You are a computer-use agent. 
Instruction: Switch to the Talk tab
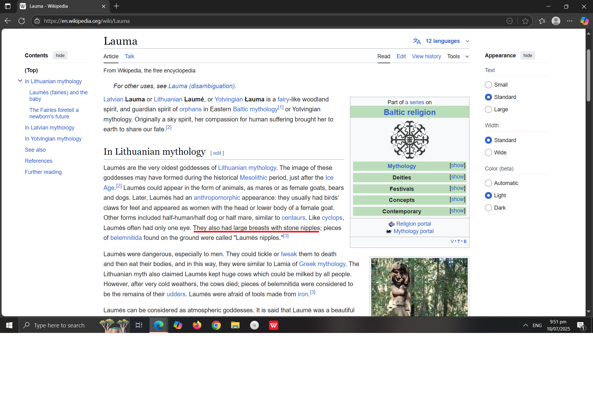click(129, 56)
